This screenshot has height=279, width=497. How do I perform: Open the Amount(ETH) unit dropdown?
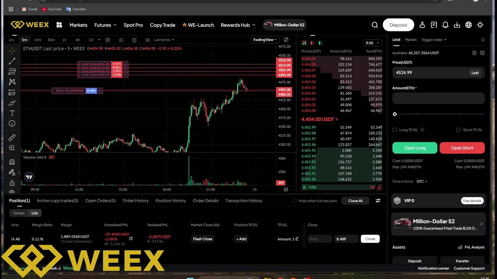(405, 88)
